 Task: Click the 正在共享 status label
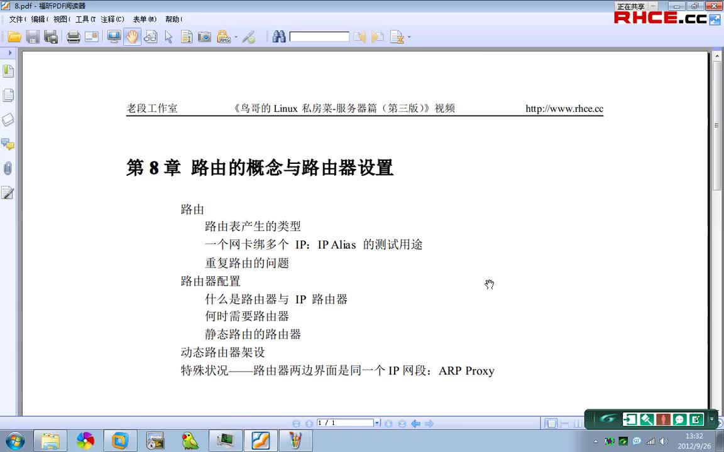[630, 6]
